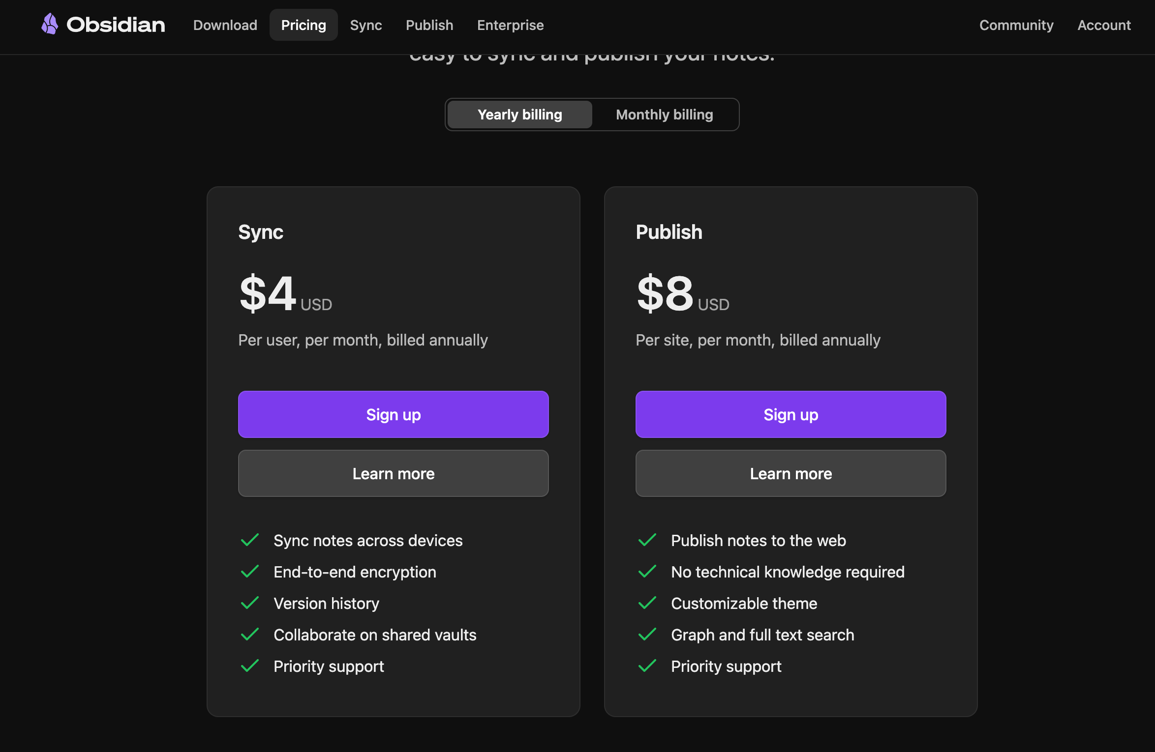
Task: Click checkmark beside Version history
Action: [x=250, y=603]
